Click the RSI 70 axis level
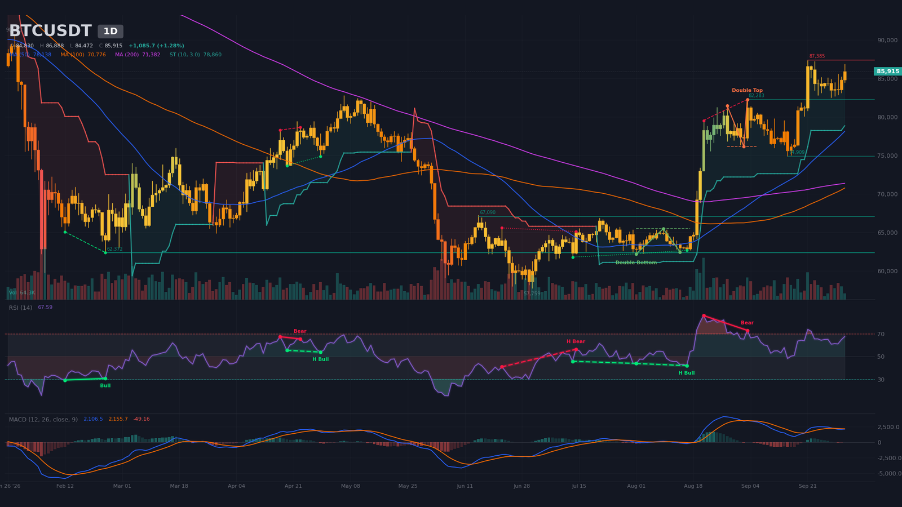The height and width of the screenshot is (507, 902). [881, 335]
